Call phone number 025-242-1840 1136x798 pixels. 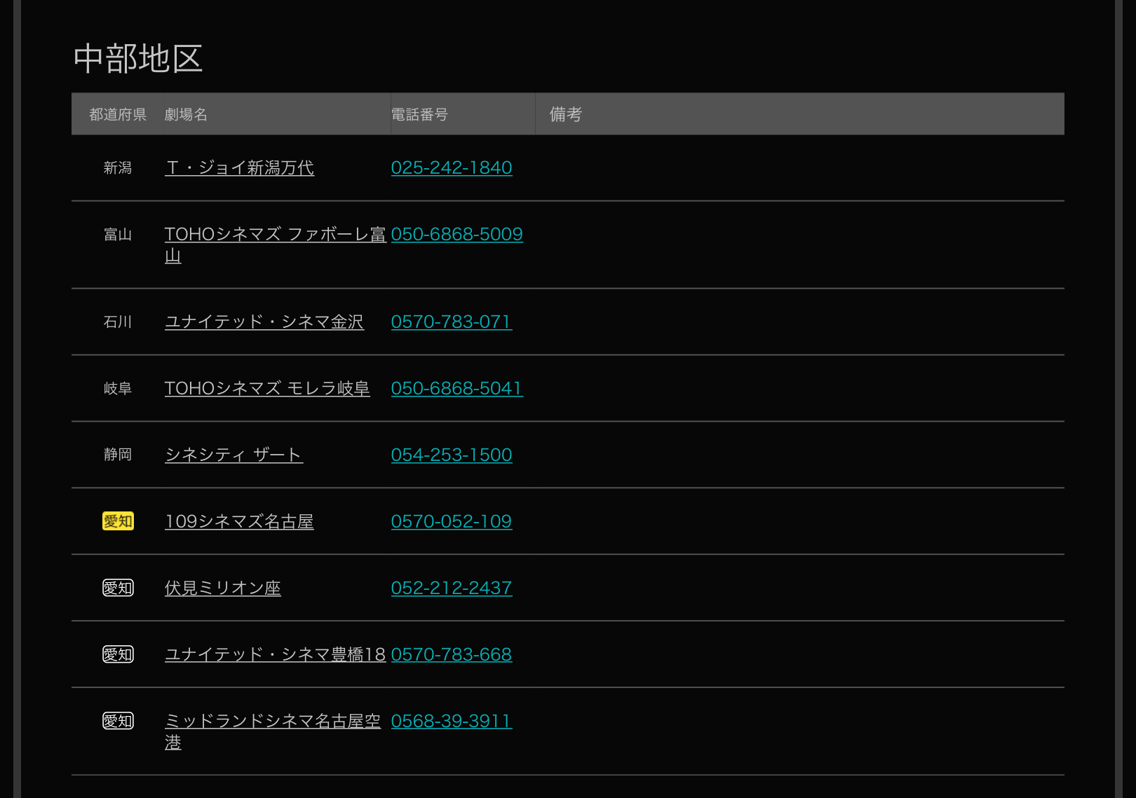[452, 168]
